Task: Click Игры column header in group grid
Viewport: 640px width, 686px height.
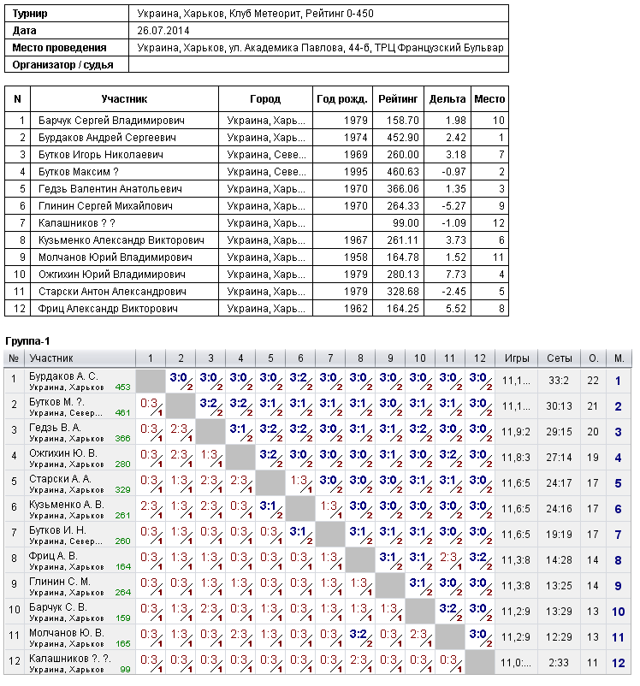Action: (517, 358)
